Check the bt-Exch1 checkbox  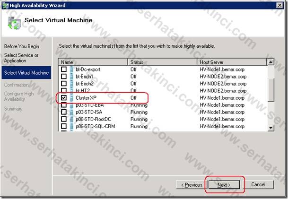pyautogui.click(x=64, y=77)
